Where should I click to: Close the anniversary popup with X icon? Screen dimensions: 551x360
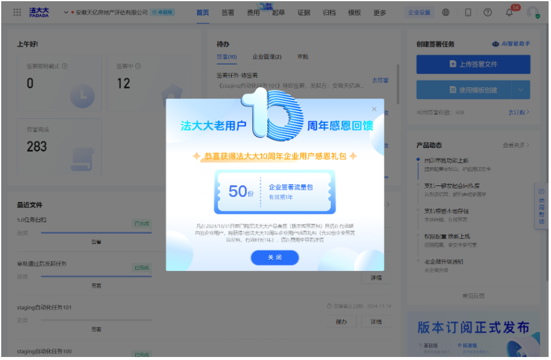pos(375,110)
